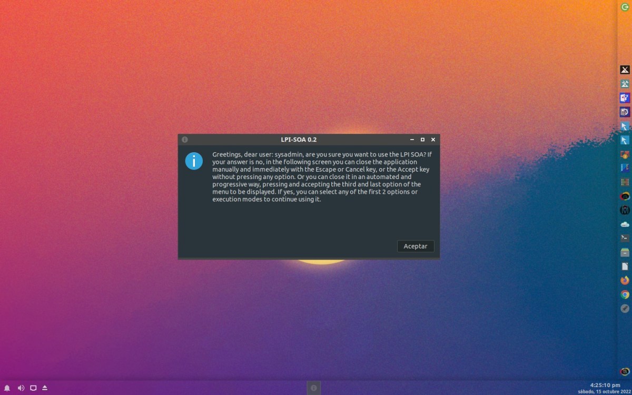Open the MX Tools wrench icon

tap(625, 84)
